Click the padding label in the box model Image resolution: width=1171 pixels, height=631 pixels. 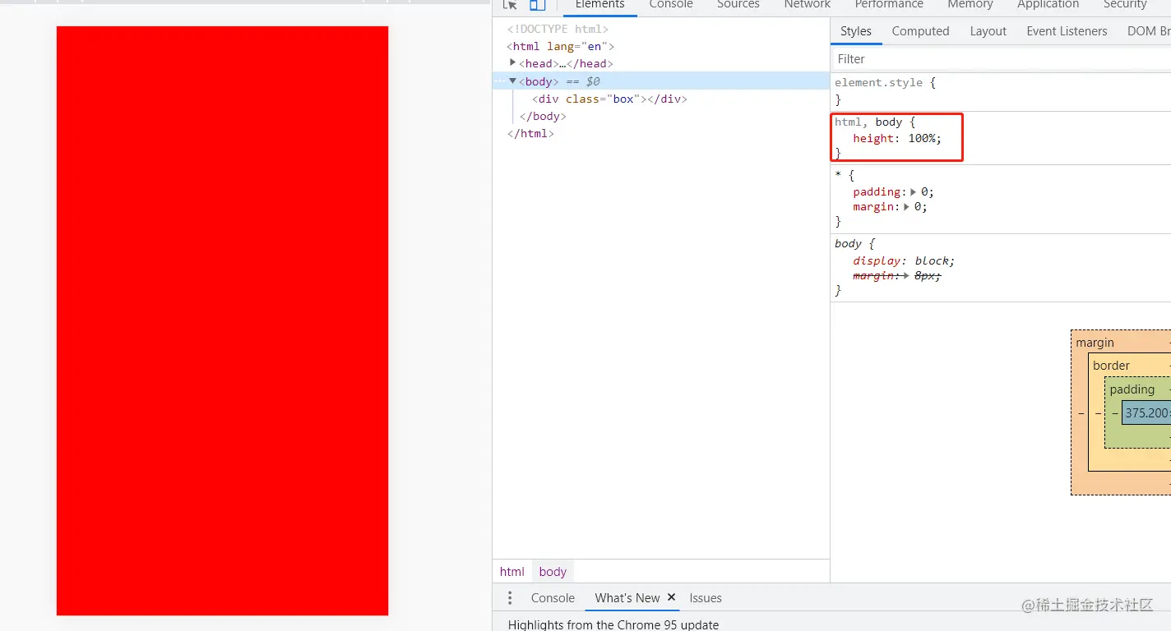(x=1132, y=389)
